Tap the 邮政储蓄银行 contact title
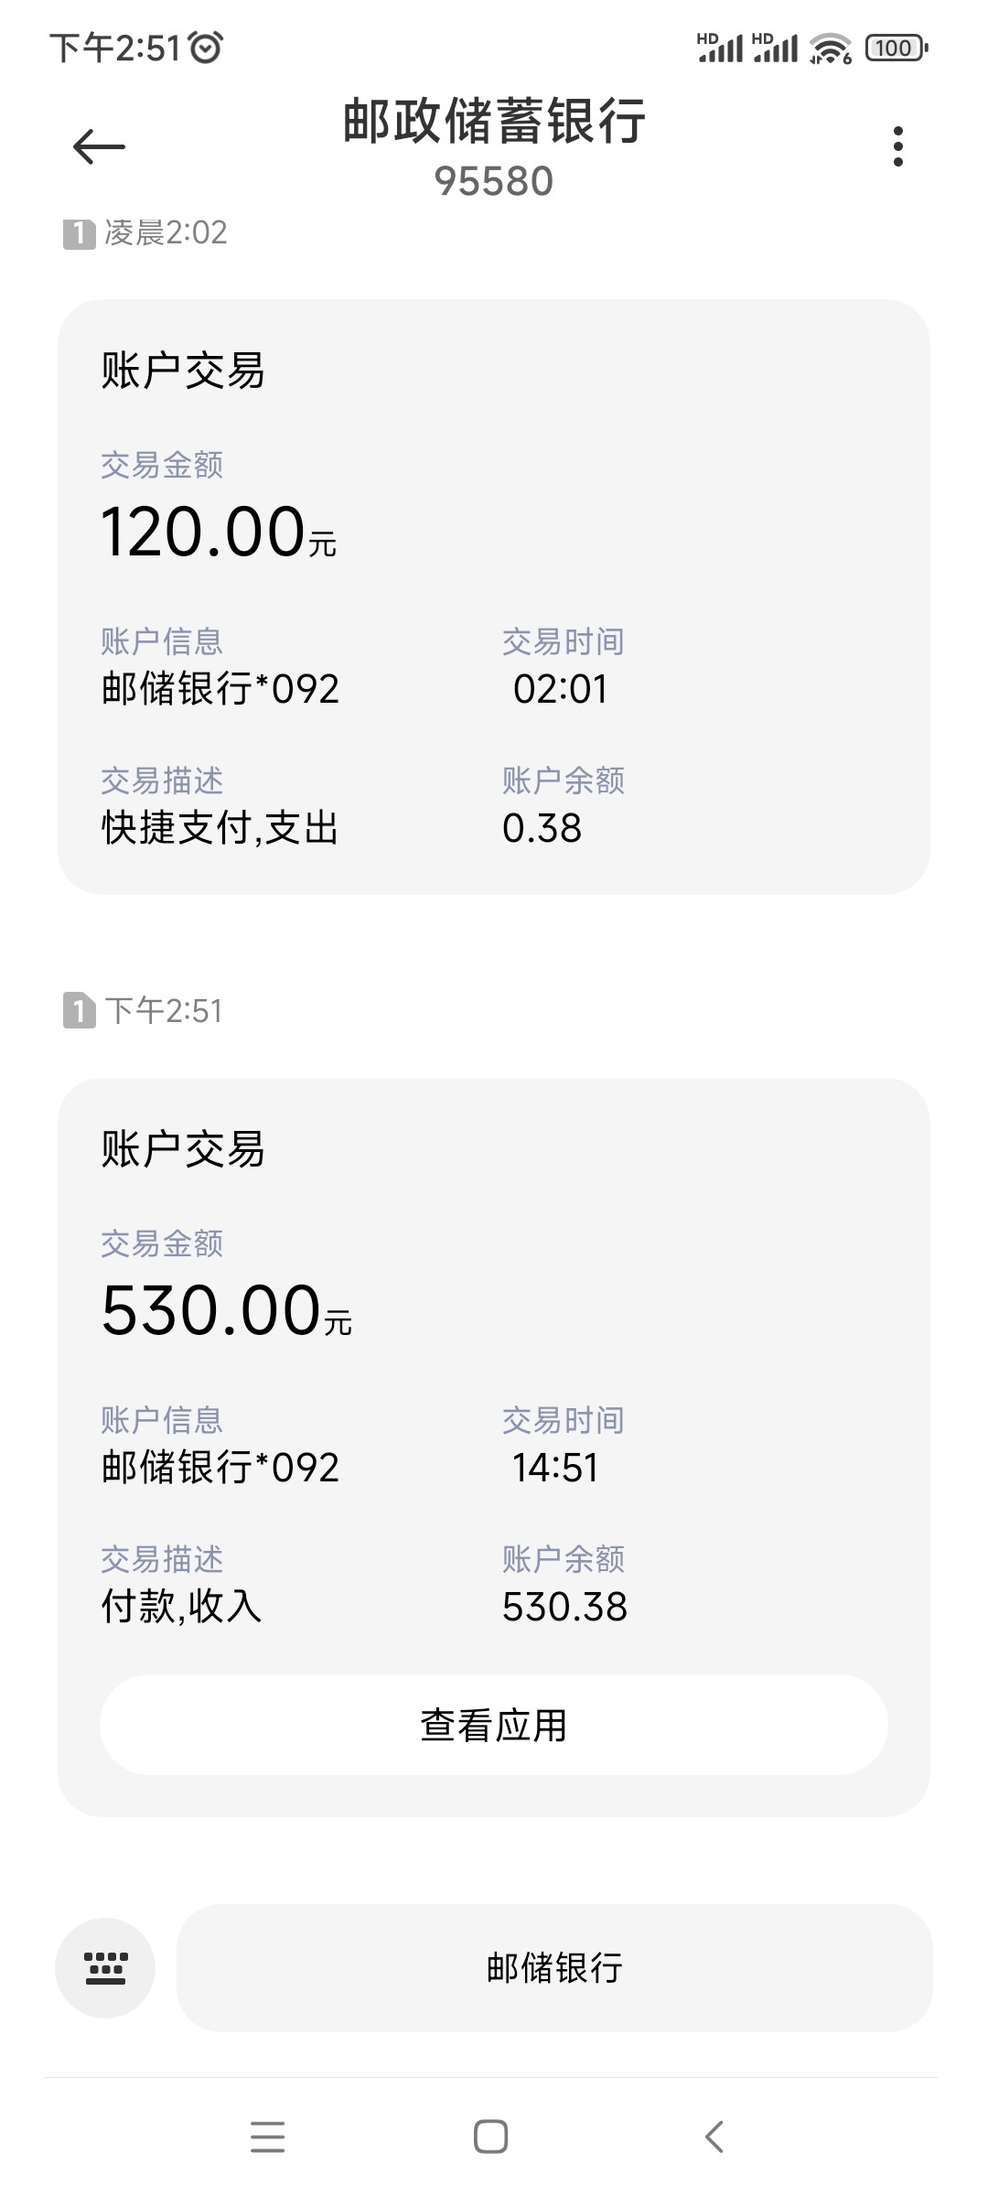The image size is (988, 2196). [x=494, y=122]
